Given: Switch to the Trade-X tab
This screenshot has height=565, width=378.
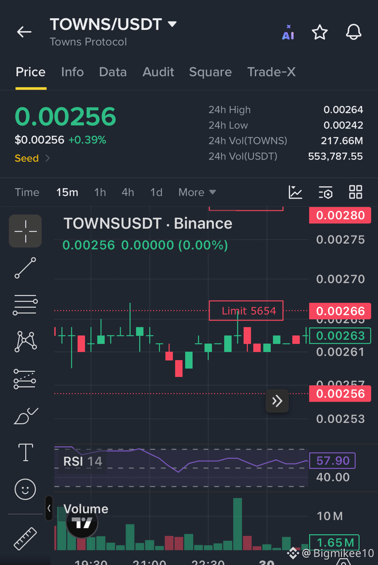Looking at the screenshot, I should 272,72.
